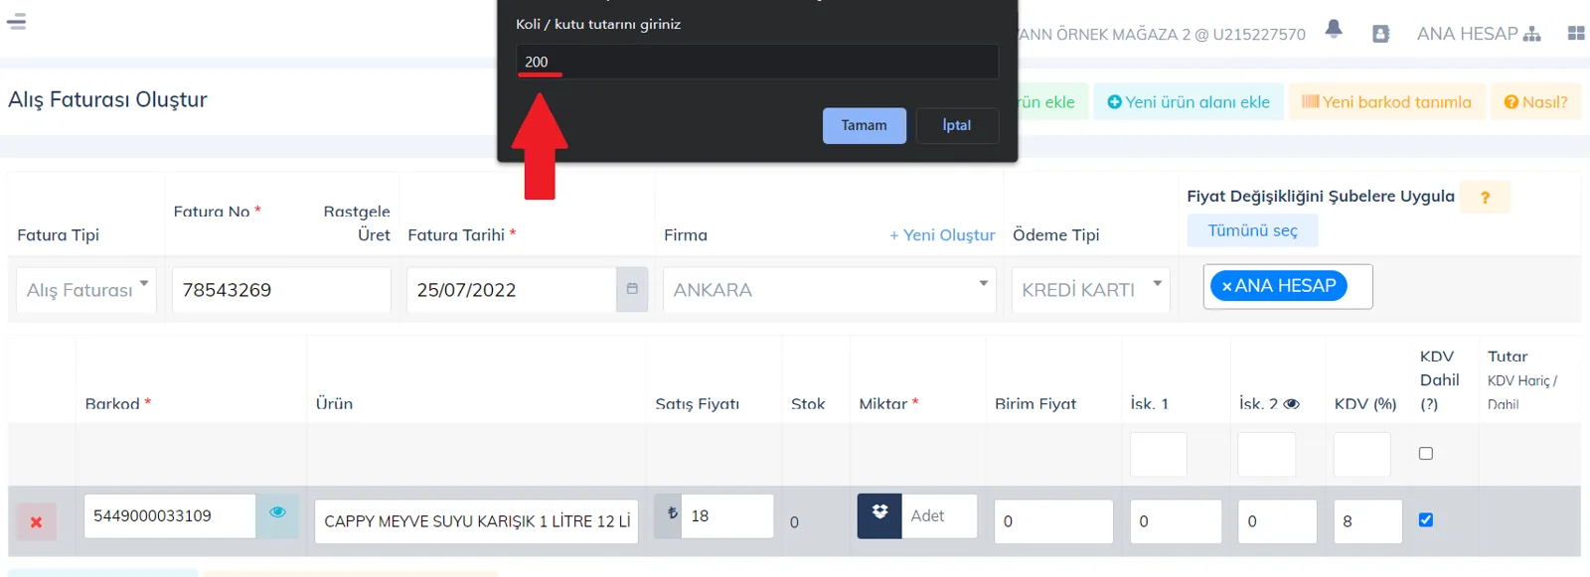Image resolution: width=1590 pixels, height=577 pixels.
Task: Click the header İsk. 2 bulk input
Action: 1266,455
